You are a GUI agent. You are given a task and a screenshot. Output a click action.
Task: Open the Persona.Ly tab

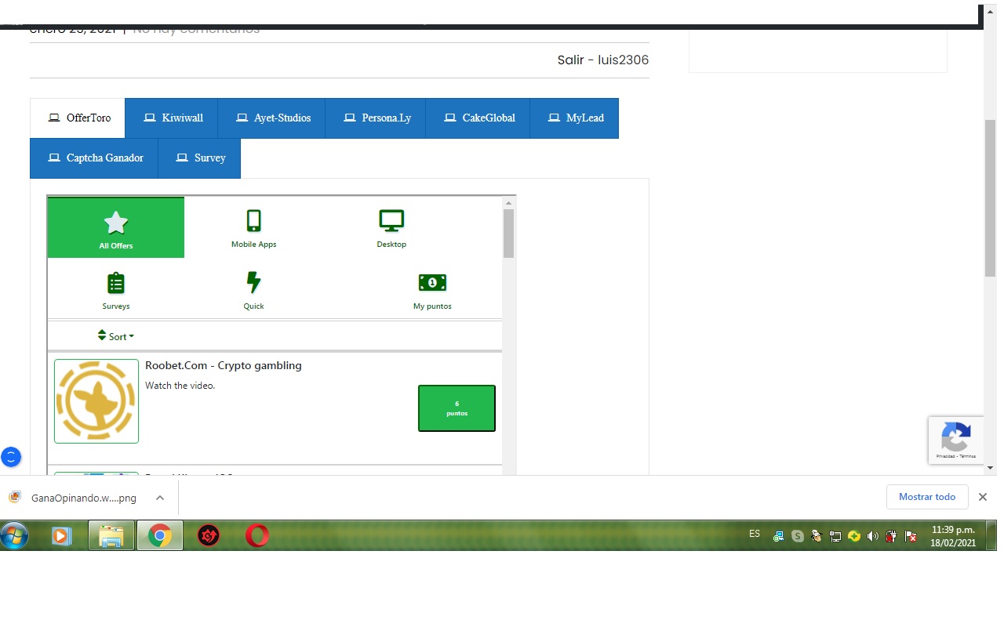(376, 118)
